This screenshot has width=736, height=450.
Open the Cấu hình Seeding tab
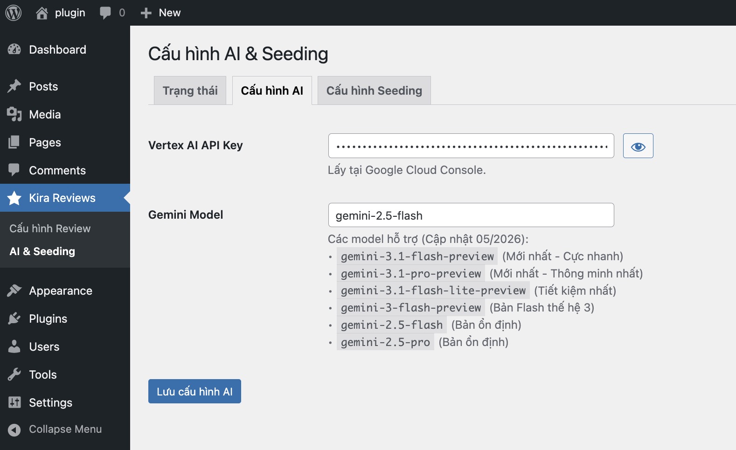click(x=374, y=90)
